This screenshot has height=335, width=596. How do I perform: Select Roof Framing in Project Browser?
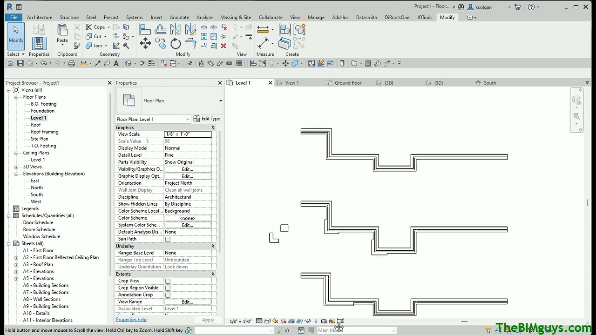click(x=45, y=132)
